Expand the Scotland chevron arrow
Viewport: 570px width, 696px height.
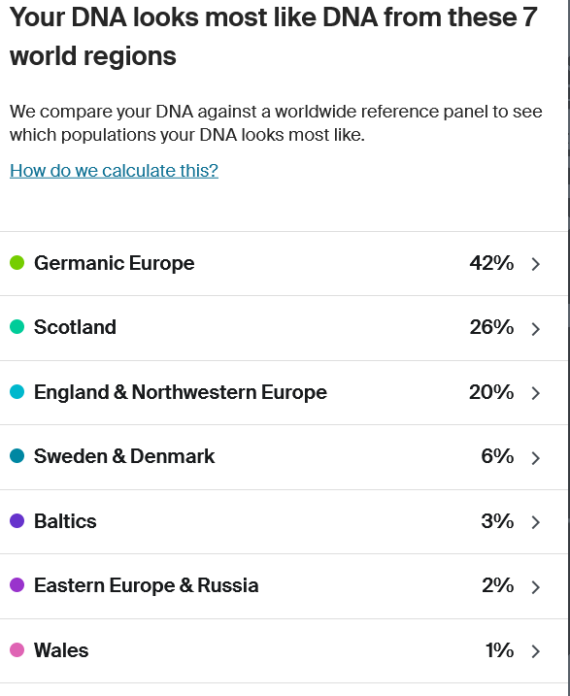536,329
